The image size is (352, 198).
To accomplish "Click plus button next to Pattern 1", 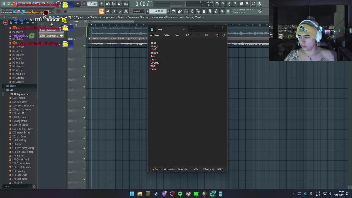I will click(168, 11).
